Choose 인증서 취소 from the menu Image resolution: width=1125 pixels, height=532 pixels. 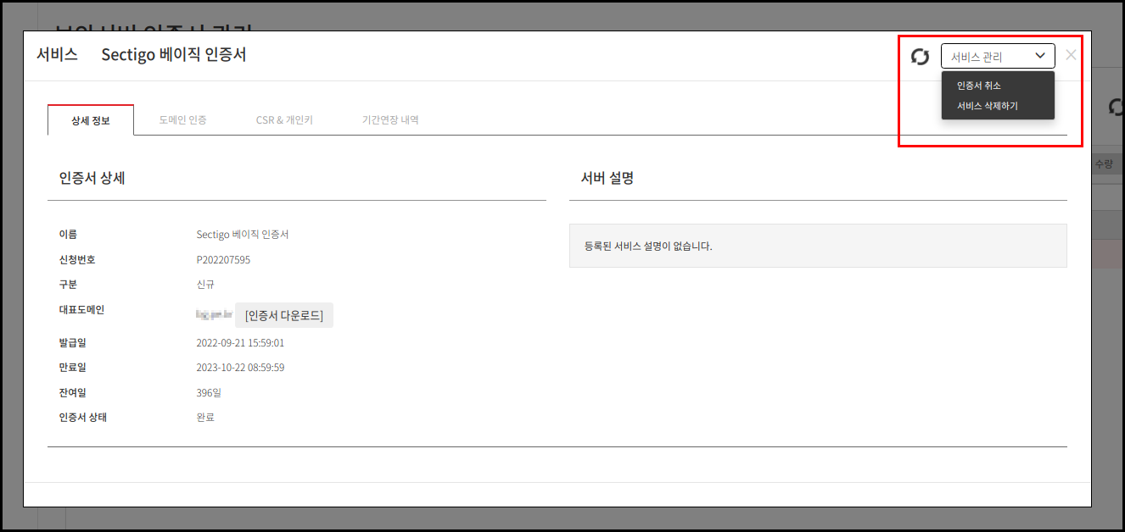[x=979, y=86]
